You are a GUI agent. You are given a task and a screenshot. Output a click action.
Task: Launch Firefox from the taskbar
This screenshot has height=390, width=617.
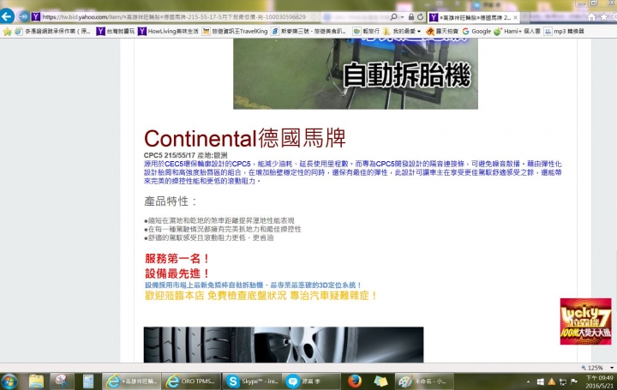pos(355,381)
